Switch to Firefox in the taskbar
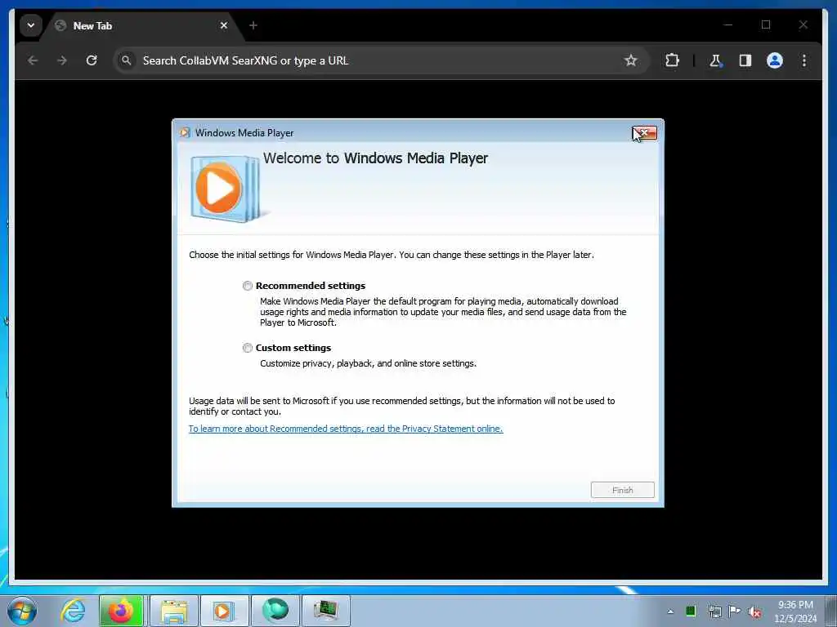837x627 pixels. tap(121, 611)
